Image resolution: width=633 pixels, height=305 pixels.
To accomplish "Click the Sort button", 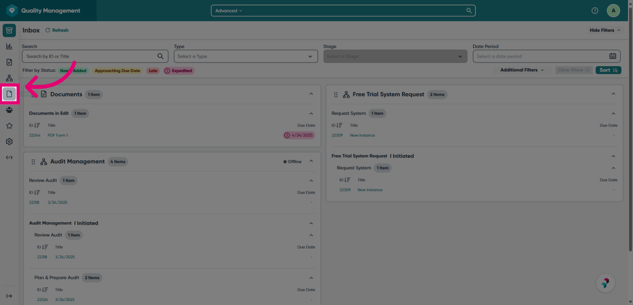I will (x=608, y=70).
